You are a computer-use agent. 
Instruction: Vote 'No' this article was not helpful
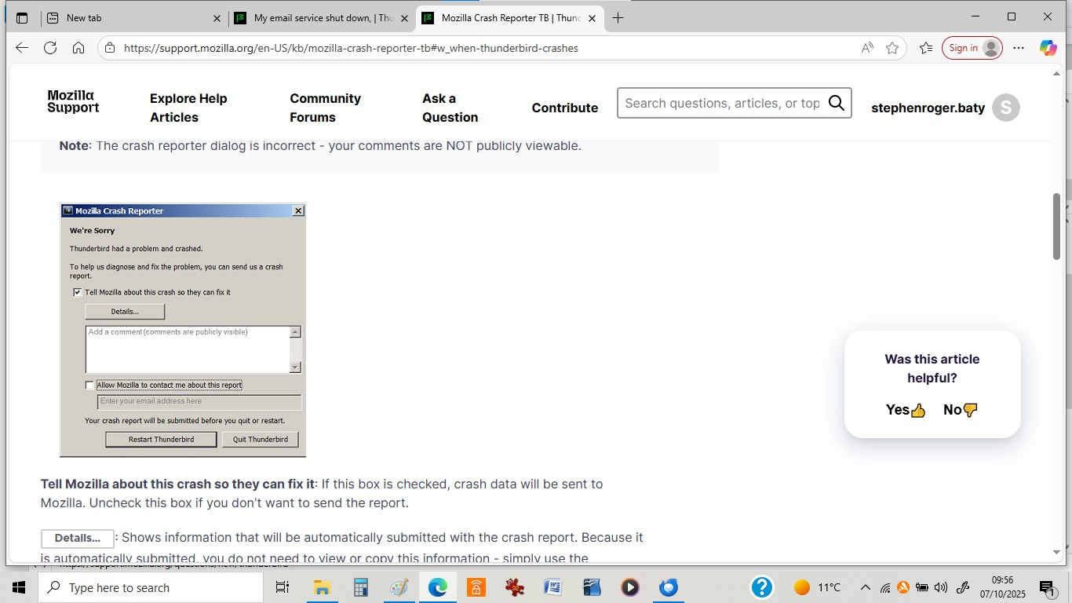[961, 409]
